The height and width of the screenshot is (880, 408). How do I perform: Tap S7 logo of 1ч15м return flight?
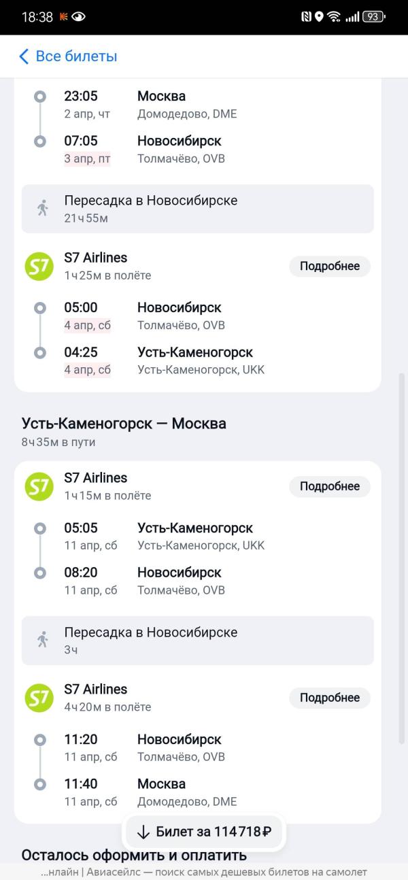39,486
